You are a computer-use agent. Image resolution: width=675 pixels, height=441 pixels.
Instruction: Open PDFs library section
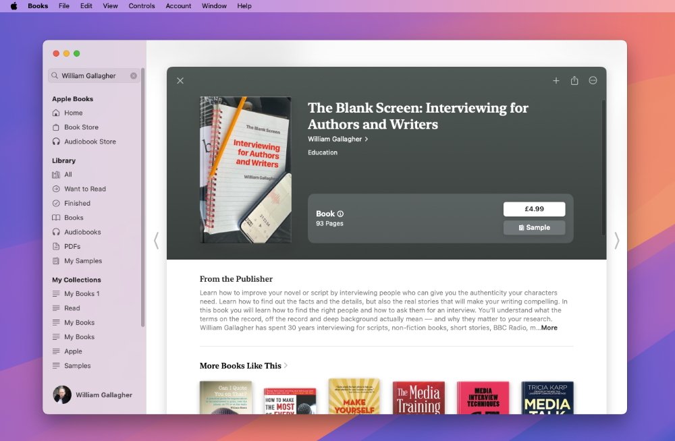72,247
